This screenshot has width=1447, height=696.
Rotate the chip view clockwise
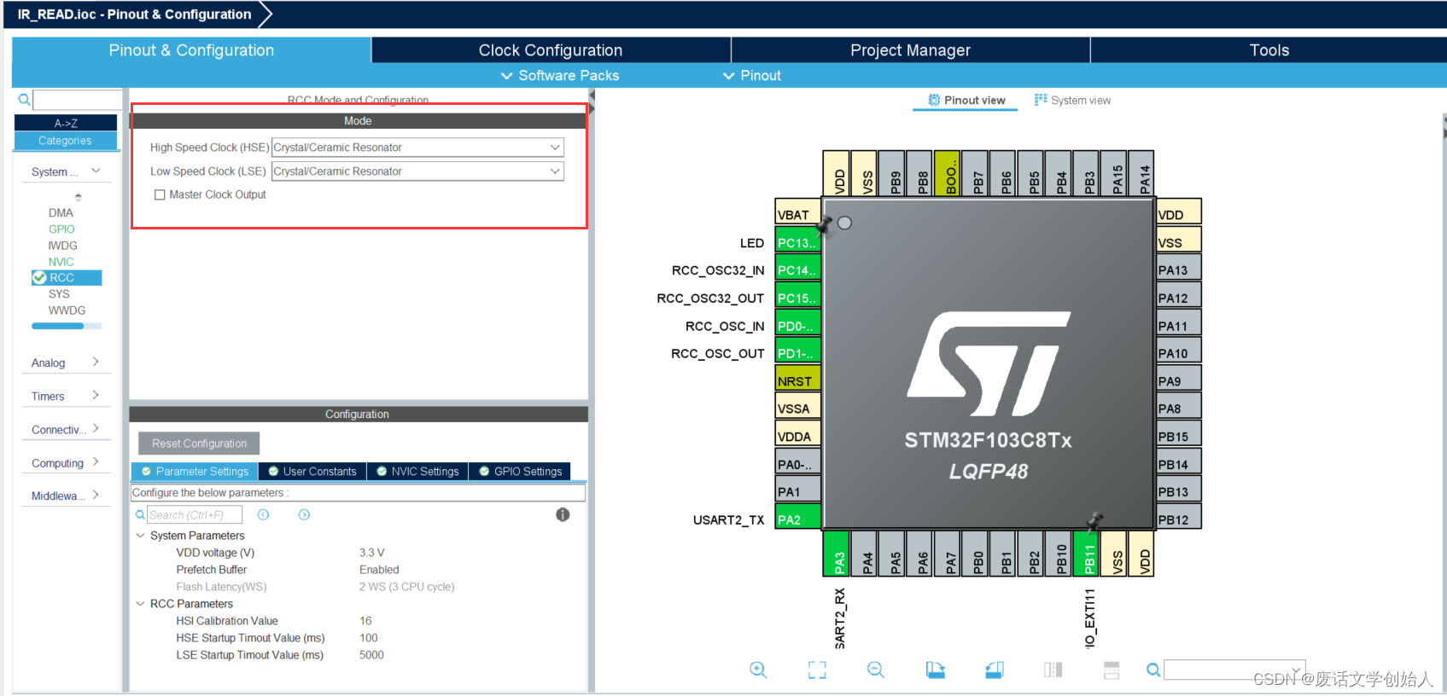936,670
